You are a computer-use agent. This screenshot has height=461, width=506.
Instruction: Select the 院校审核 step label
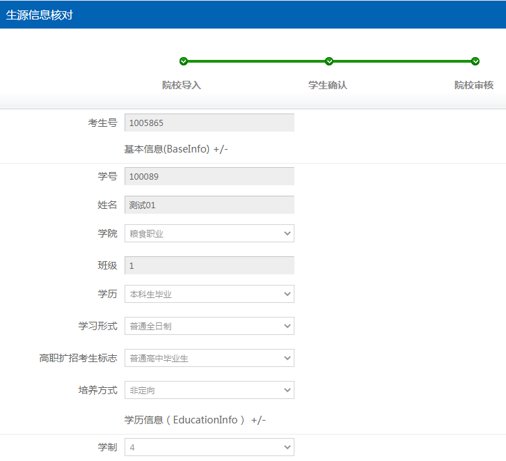(474, 85)
